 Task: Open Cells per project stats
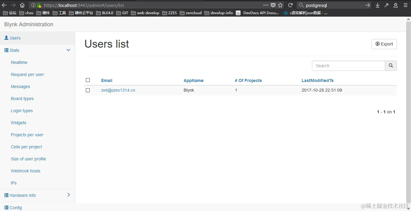(26, 147)
